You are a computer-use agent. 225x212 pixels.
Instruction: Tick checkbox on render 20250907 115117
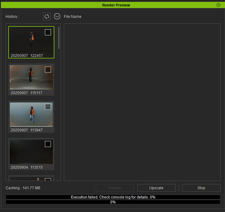pyautogui.click(x=48, y=70)
